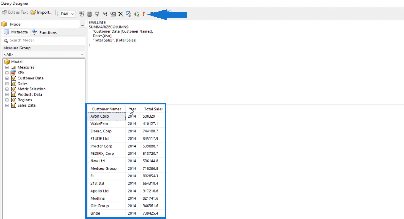Select the Model root node in tree
404x219 pixels.
point(13,62)
